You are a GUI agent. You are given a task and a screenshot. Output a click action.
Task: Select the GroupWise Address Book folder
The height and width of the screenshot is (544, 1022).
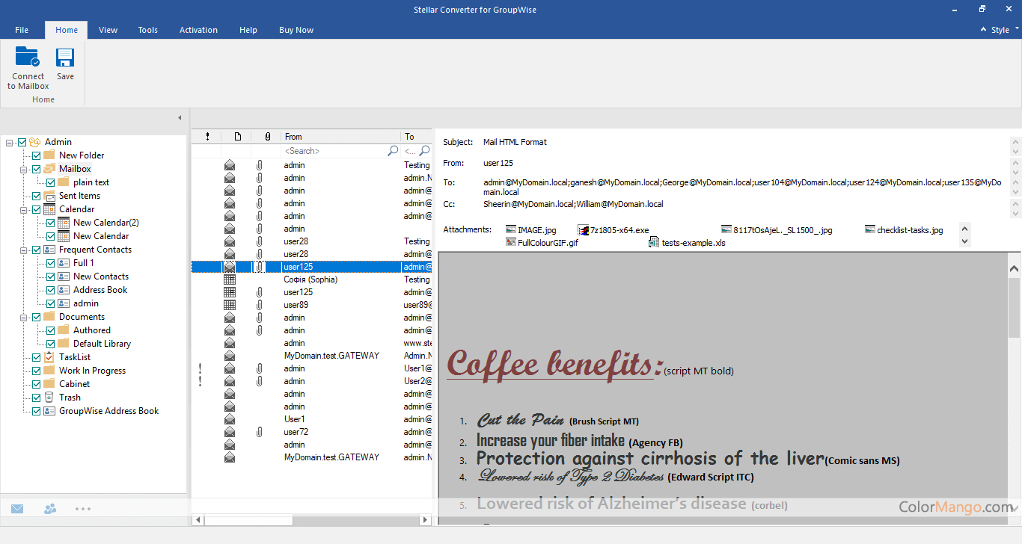(x=108, y=411)
